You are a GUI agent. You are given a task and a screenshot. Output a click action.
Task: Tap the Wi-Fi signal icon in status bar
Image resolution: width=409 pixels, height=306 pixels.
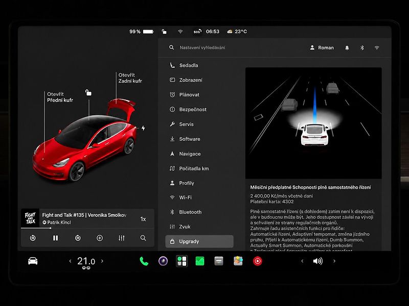tap(180, 32)
